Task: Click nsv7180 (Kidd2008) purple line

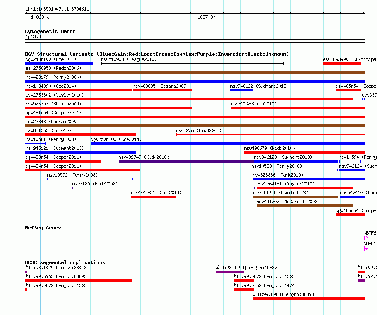Action: click(x=164, y=188)
